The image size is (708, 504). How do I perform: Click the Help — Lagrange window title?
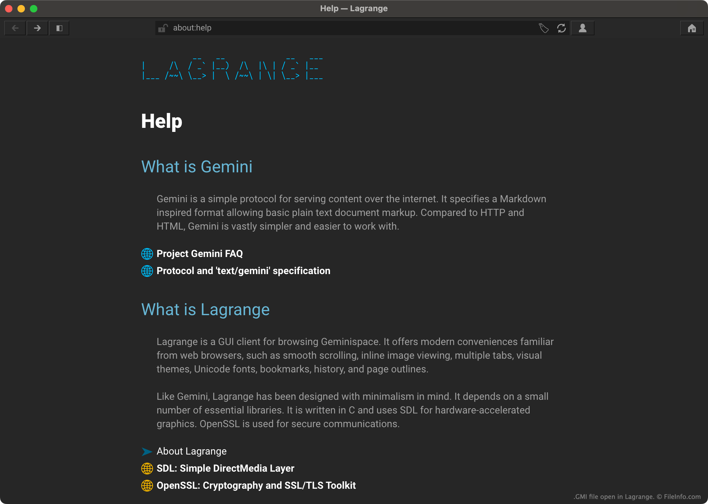click(x=354, y=8)
